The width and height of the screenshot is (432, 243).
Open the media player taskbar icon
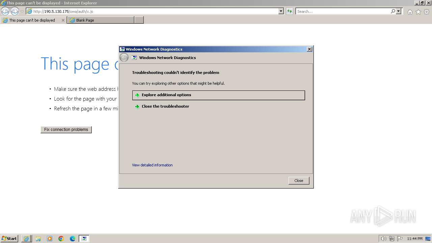[50, 239]
